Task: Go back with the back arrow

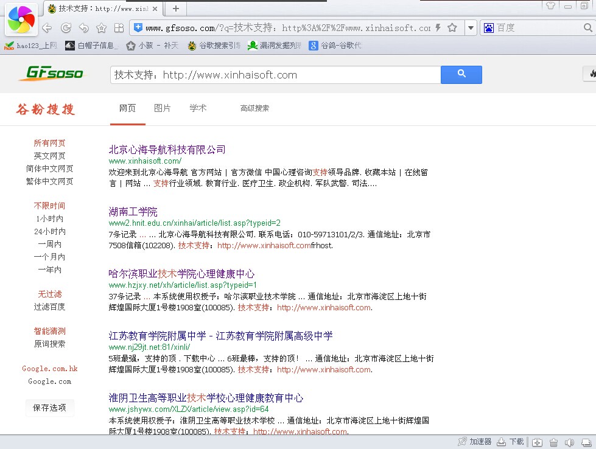Action: [x=47, y=28]
